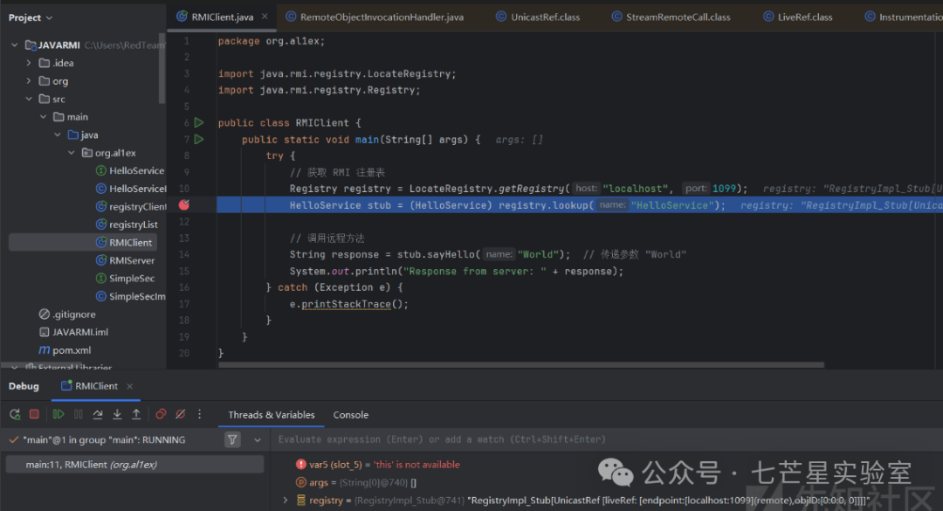Select stack frame main:11, RMIClient
Viewport: 943px width, 511px height.
(x=134, y=465)
